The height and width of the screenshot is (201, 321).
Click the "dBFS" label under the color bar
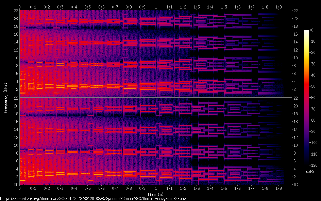pos(310,172)
